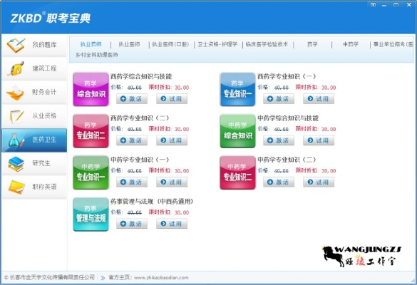Switch to the 药学 tab
Screen dimensions: 417x285
coord(312,44)
